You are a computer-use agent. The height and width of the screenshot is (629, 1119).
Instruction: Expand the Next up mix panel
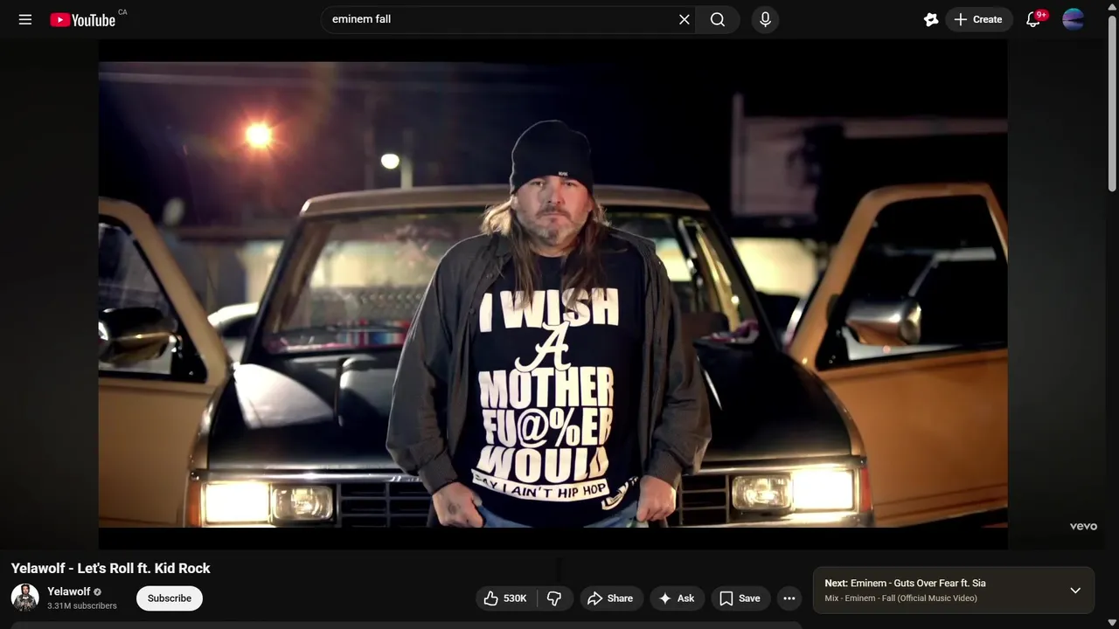coord(1075,591)
